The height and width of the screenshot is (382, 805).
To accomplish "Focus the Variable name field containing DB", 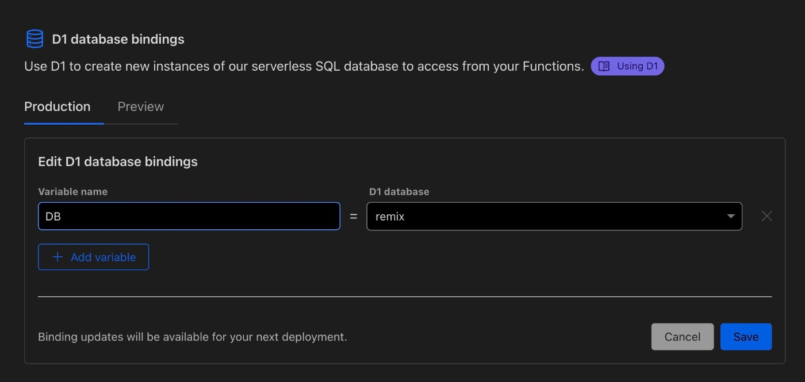I will 189,217.
